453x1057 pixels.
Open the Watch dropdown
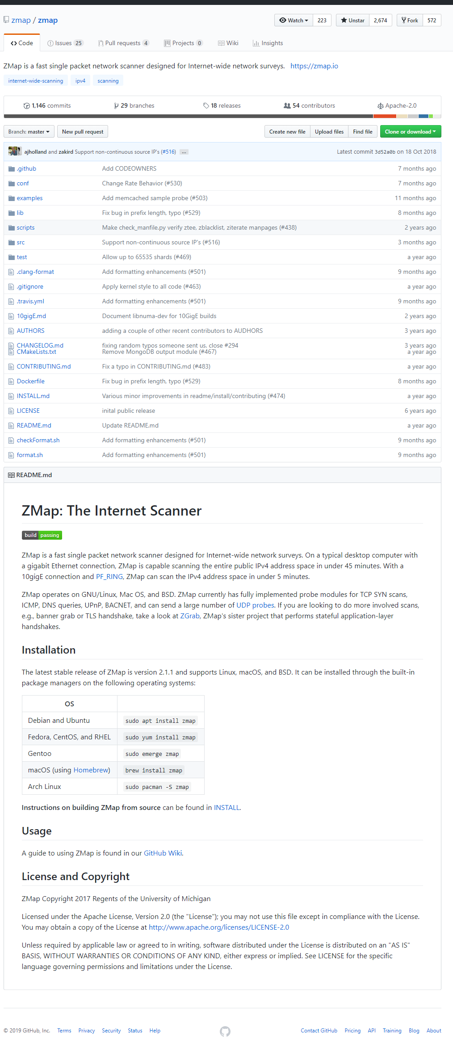pyautogui.click(x=294, y=21)
